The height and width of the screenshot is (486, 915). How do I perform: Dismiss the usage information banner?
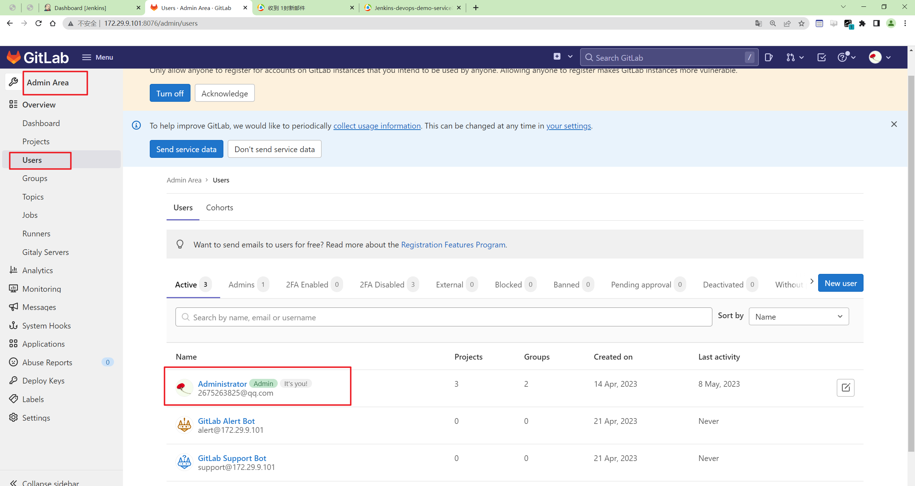pyautogui.click(x=894, y=124)
